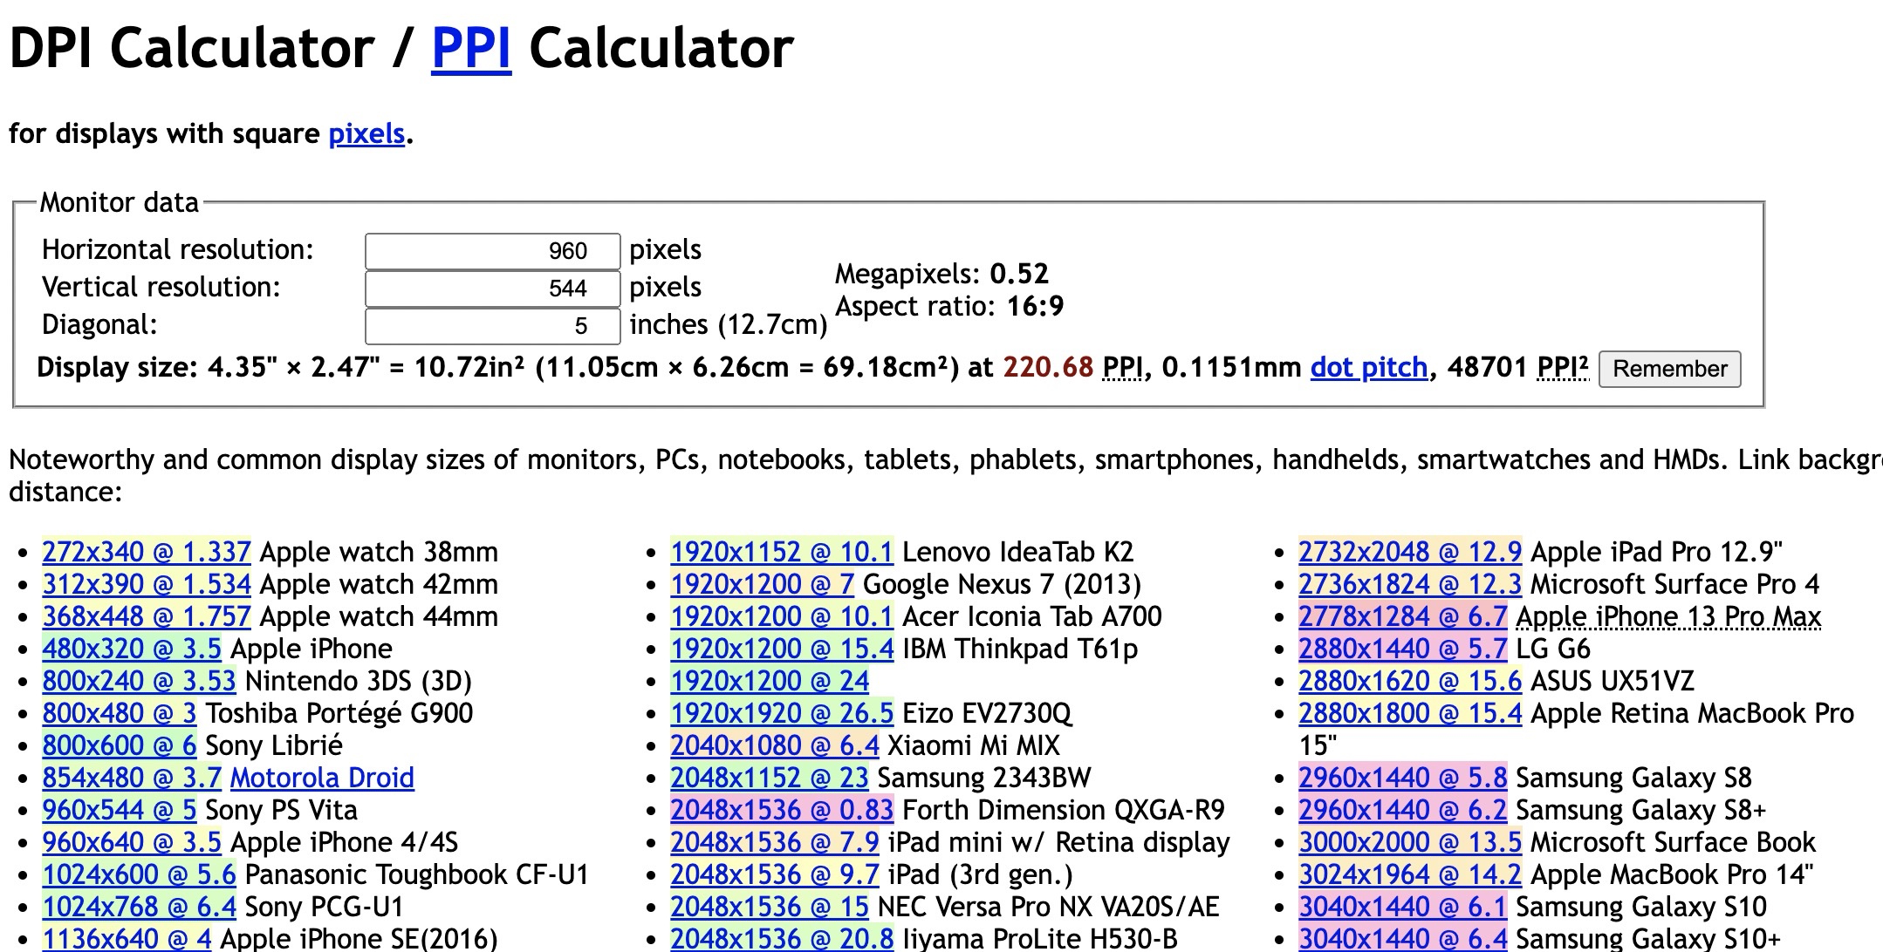Open the PPI link in the heading

(x=470, y=48)
